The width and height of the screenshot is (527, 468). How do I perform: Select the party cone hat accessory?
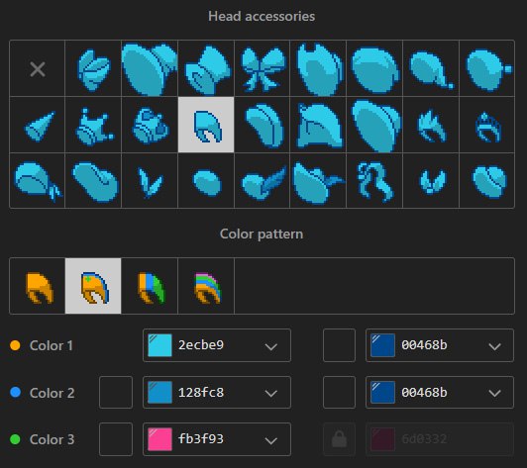[x=38, y=125]
